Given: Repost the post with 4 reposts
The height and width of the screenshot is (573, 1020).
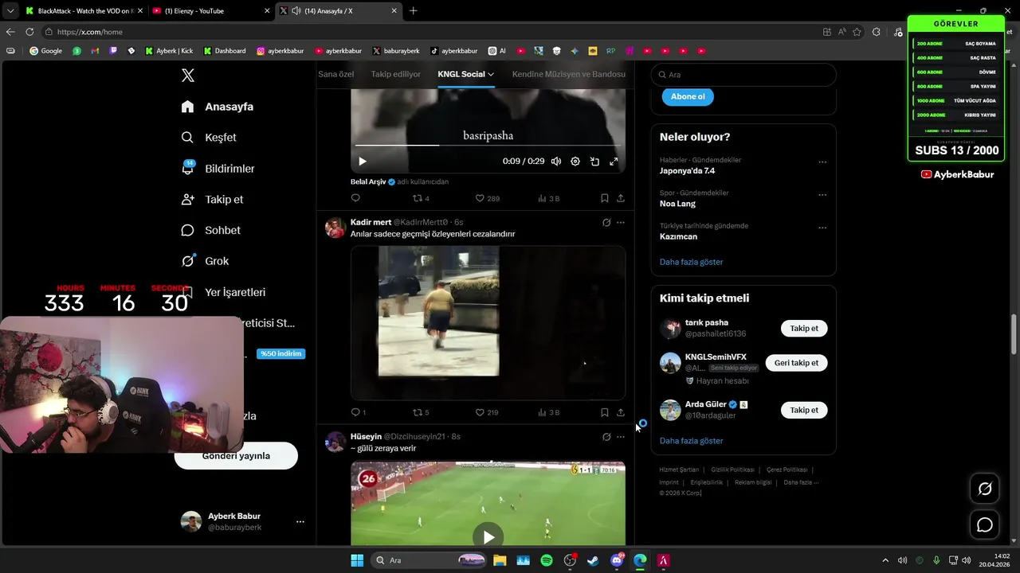Looking at the screenshot, I should point(421,198).
